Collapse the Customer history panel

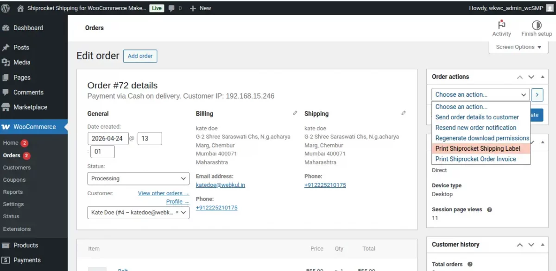tap(543, 245)
